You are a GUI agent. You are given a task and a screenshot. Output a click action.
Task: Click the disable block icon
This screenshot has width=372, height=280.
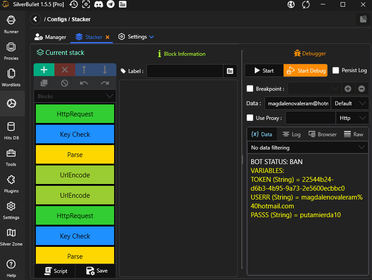point(65,83)
